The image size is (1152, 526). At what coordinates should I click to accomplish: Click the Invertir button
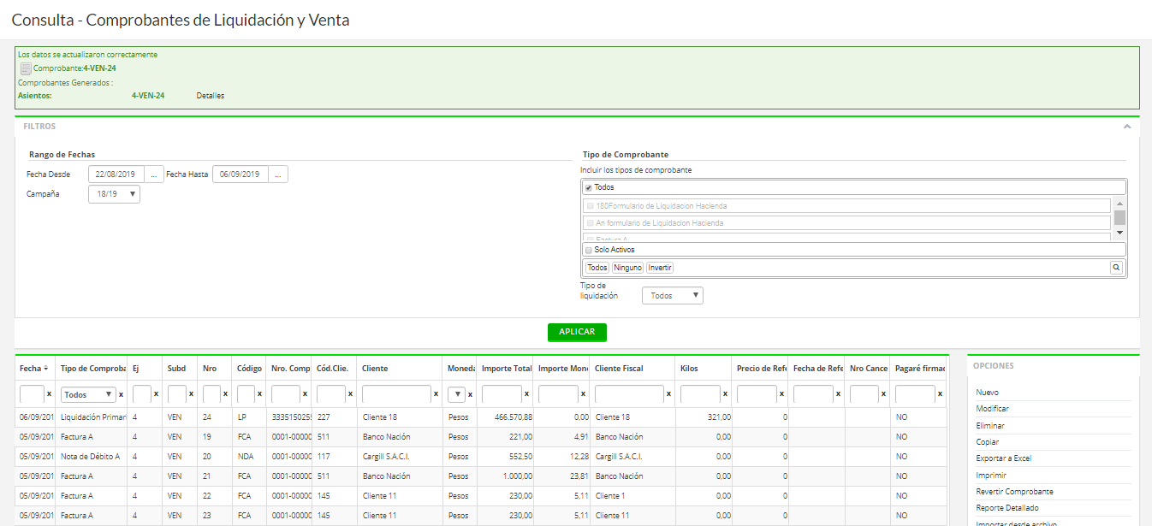click(x=660, y=268)
